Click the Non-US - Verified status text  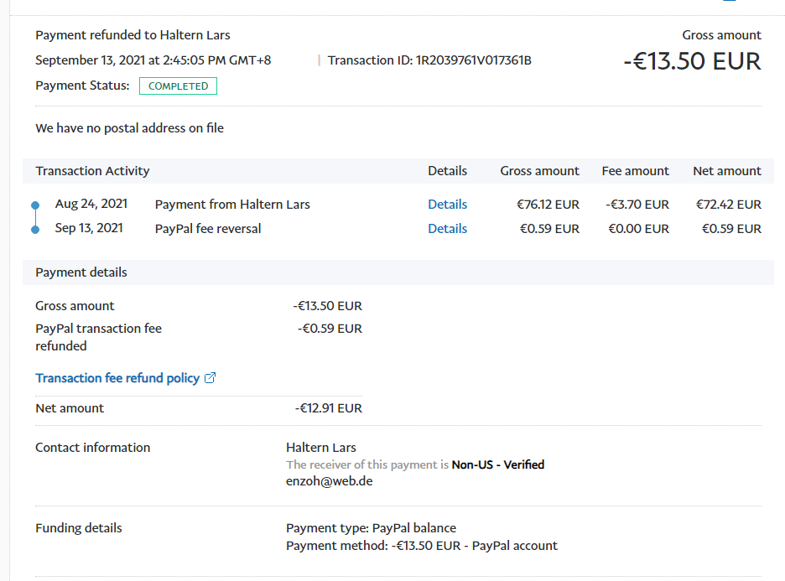(x=498, y=464)
